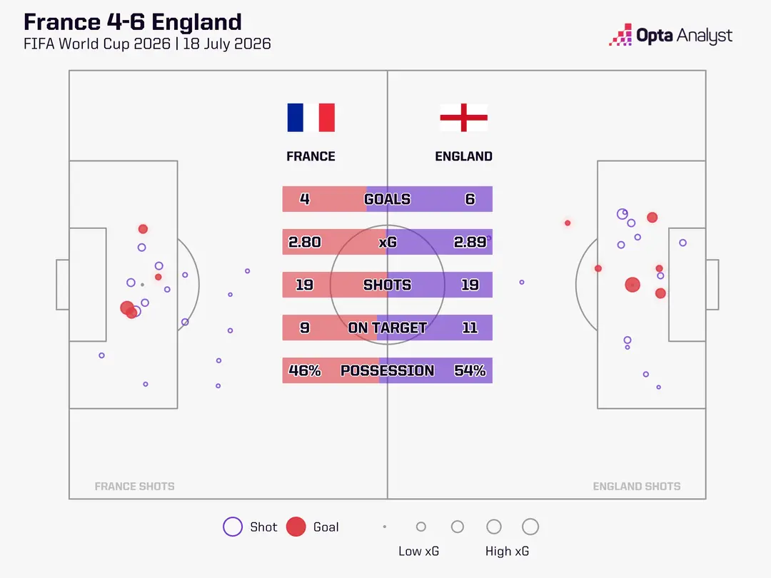Click the xG comparison bar

click(387, 242)
